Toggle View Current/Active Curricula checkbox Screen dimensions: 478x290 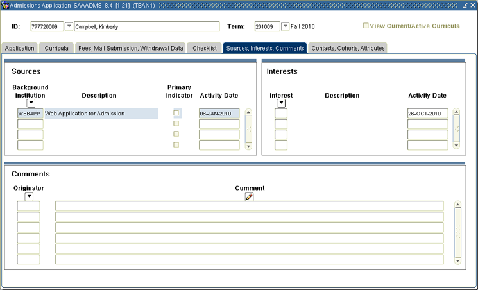tap(366, 26)
